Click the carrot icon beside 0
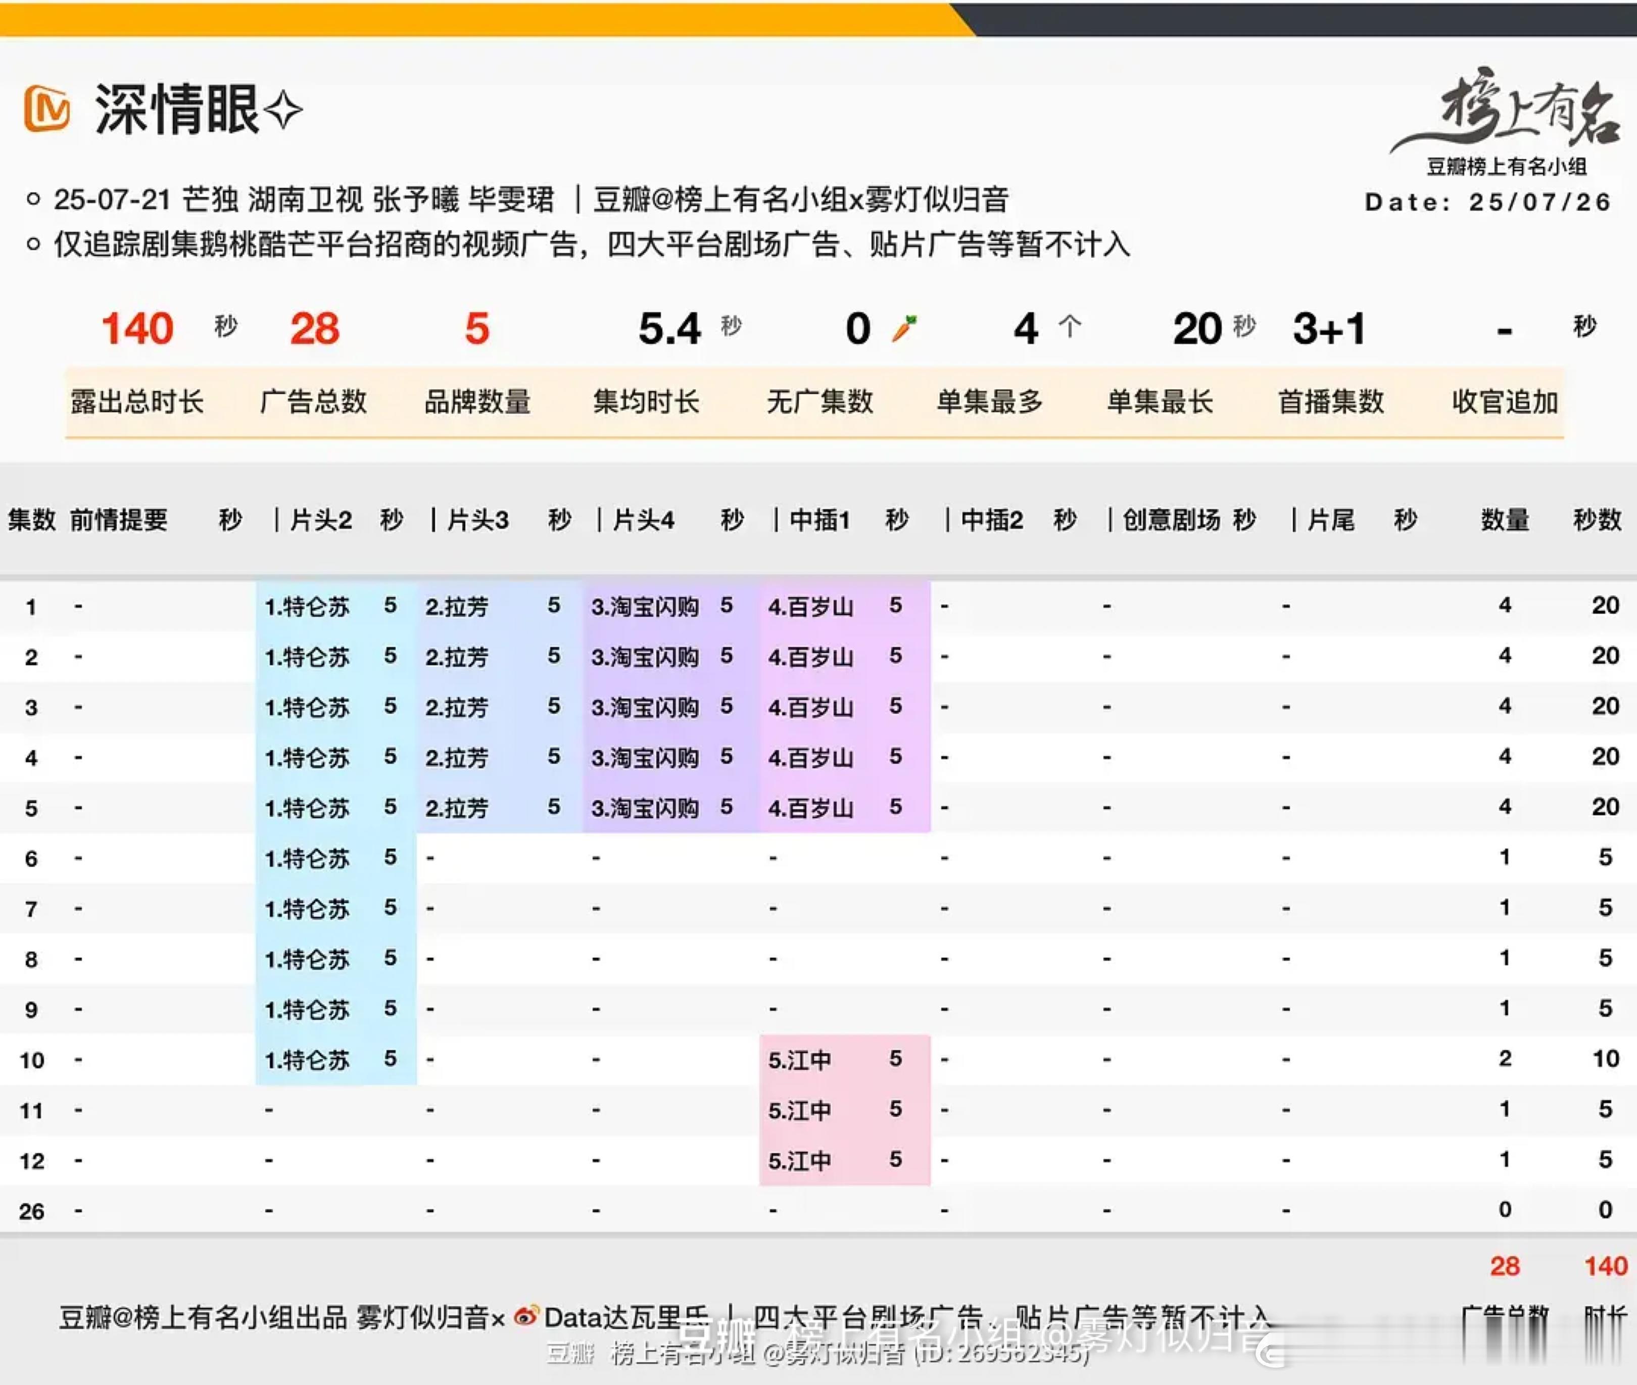 (x=904, y=328)
